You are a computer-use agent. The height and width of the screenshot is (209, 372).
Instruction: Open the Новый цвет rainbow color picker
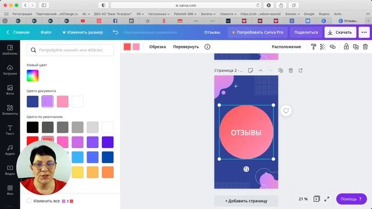(33, 76)
